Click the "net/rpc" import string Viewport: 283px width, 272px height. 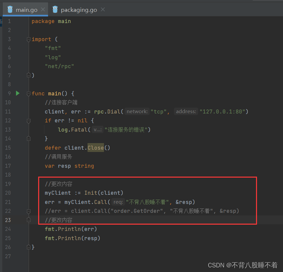point(59,66)
